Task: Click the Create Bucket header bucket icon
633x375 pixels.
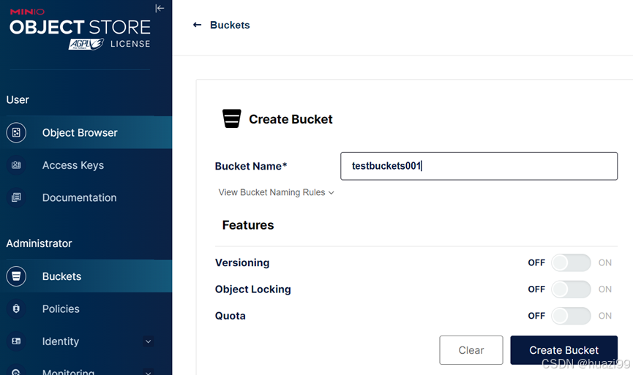Action: pos(232,118)
